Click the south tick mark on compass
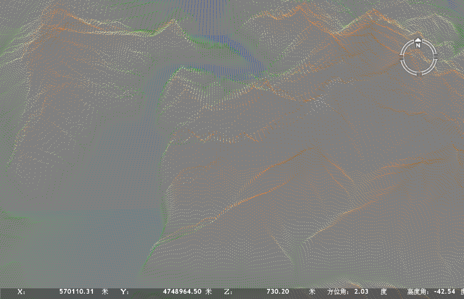 coord(419,73)
